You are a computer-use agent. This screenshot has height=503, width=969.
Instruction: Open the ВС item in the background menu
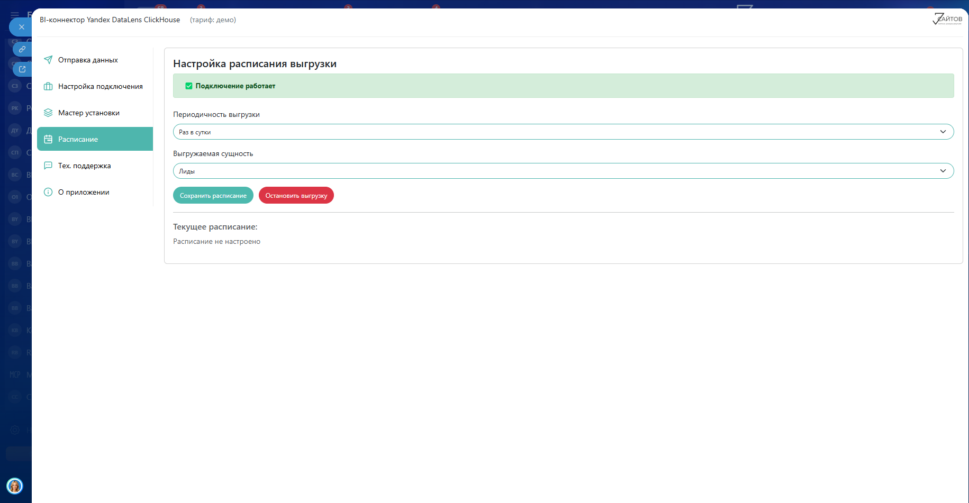pyautogui.click(x=15, y=175)
